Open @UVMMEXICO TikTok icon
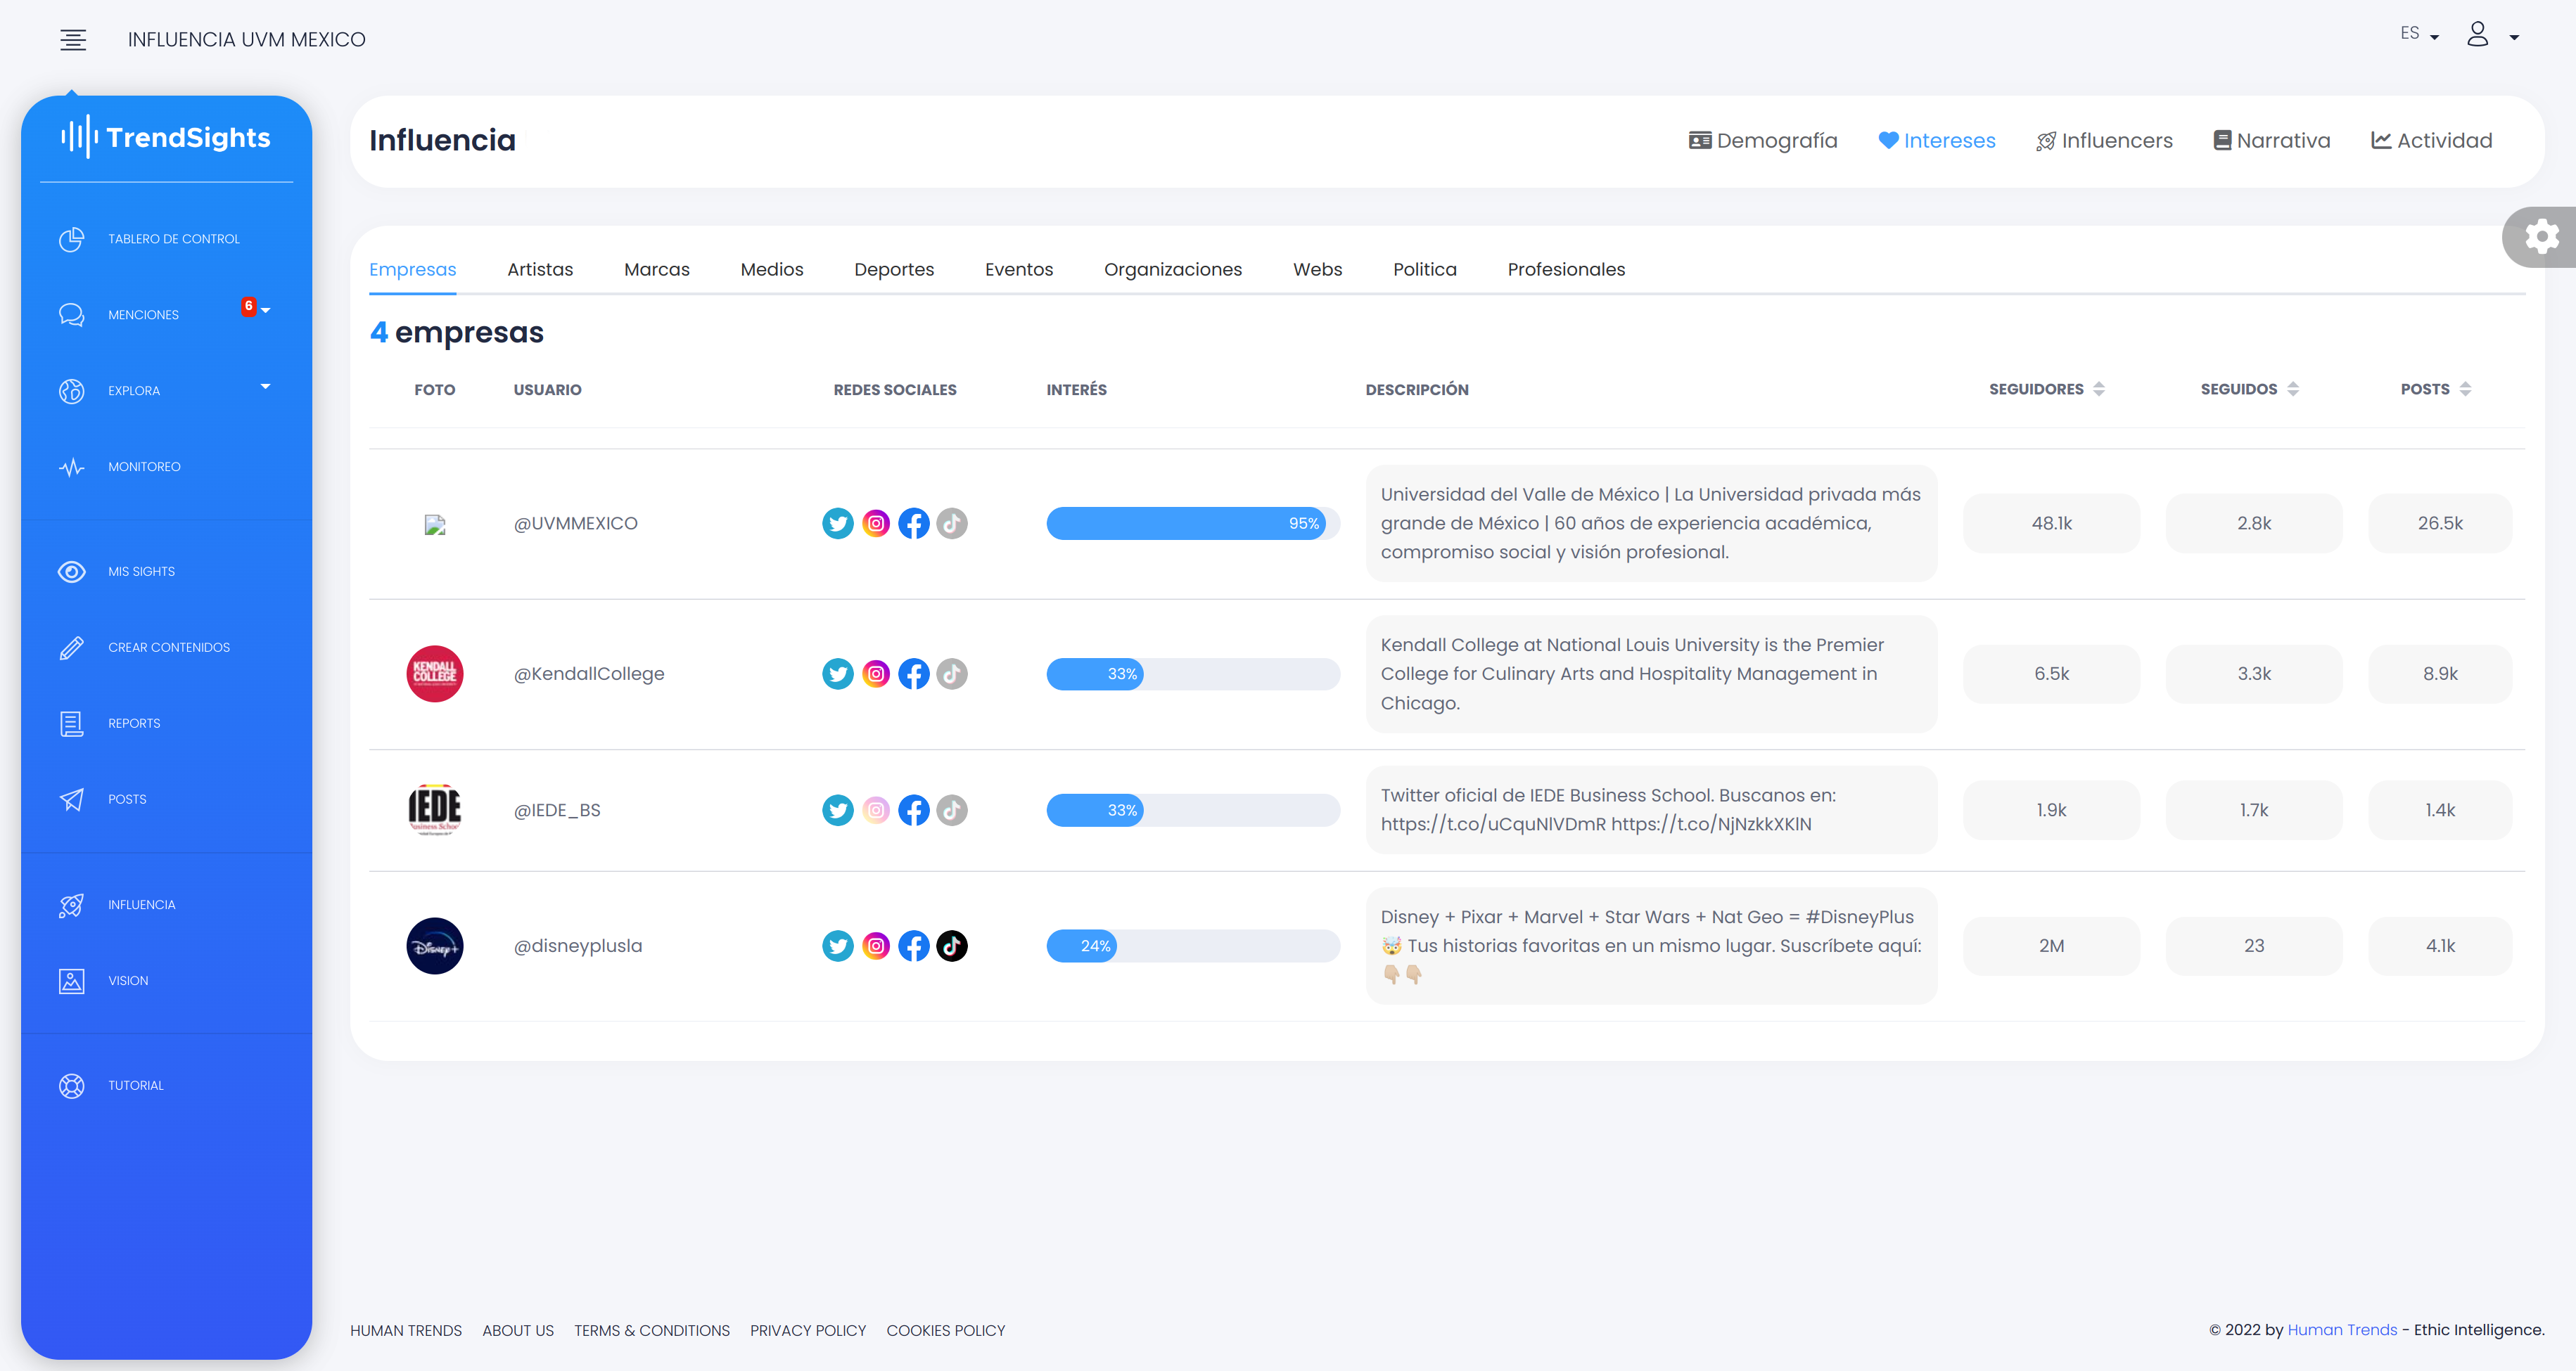This screenshot has width=2576, height=1371. (x=952, y=524)
